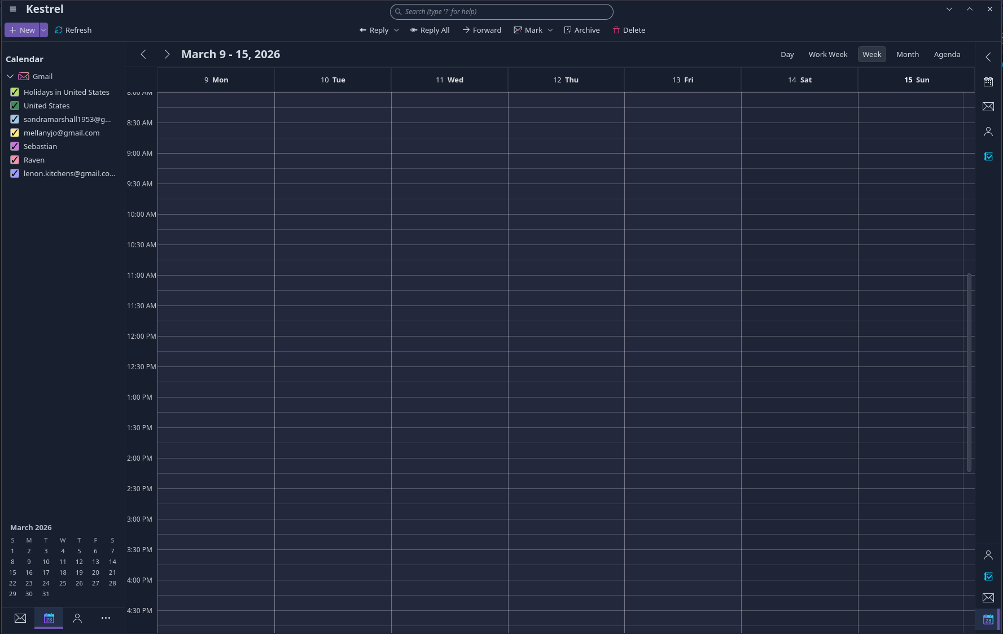This screenshot has height=634, width=1003.
Task: Expand the Mark options dropdown
Action: (x=550, y=30)
